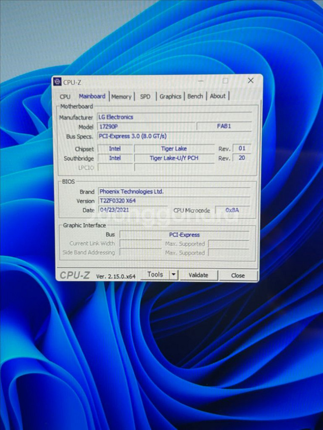Click the CPU-Z app icon in title bar

point(57,82)
